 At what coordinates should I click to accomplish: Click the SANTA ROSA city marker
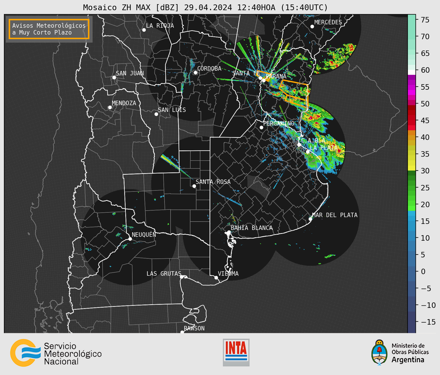194,186
